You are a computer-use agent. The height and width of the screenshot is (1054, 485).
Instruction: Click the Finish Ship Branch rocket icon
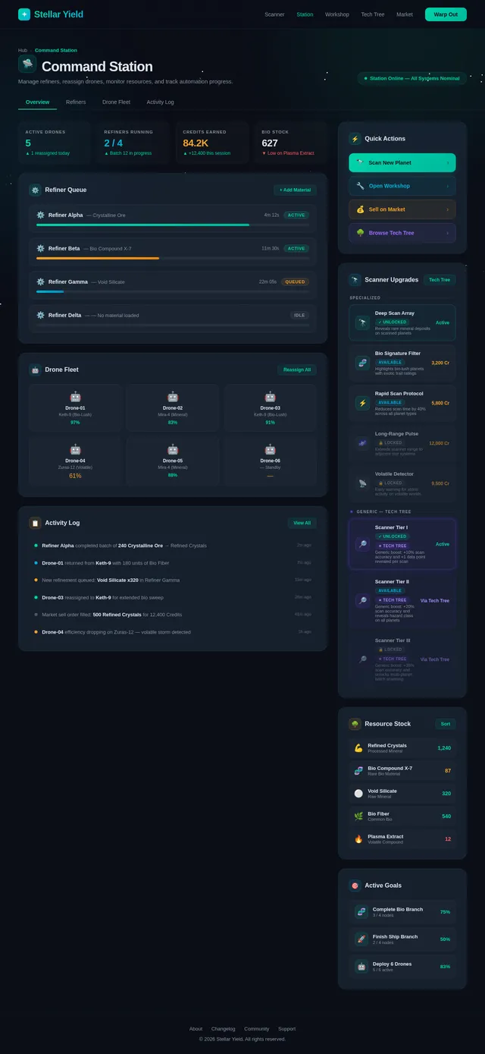[x=361, y=939]
